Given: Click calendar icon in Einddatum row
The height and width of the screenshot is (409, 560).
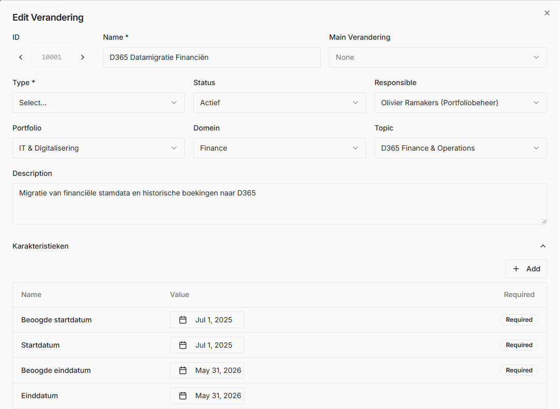Looking at the screenshot, I should [x=183, y=396].
